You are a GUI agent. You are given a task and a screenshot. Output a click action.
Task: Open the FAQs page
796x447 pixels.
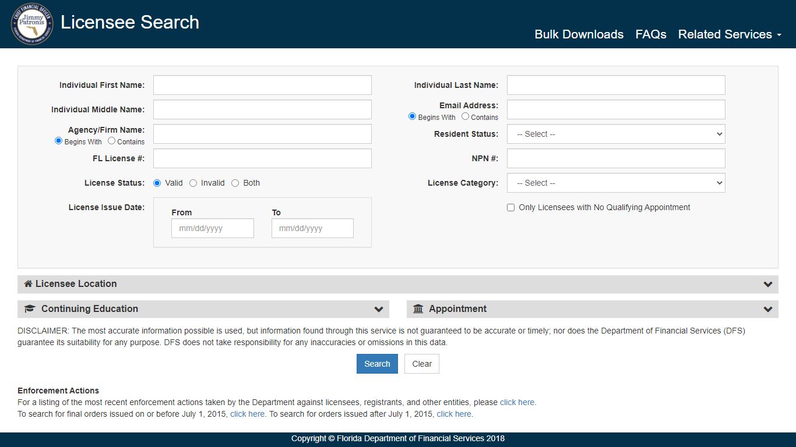(x=651, y=34)
